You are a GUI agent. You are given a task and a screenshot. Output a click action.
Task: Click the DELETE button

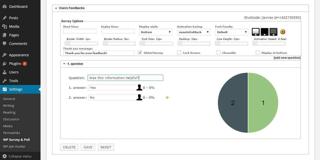(69, 147)
